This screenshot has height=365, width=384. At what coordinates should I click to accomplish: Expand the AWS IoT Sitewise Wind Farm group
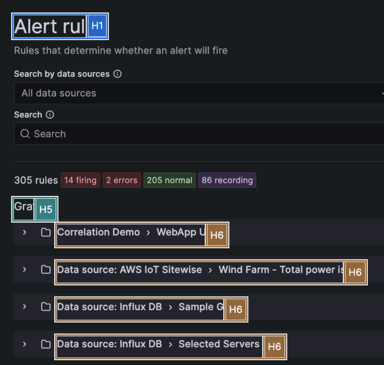(24, 270)
